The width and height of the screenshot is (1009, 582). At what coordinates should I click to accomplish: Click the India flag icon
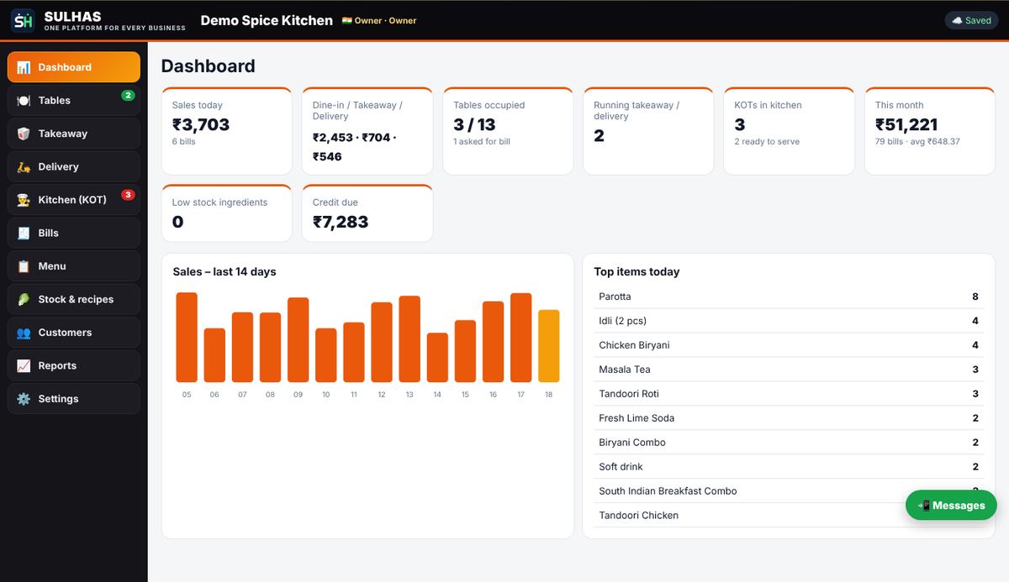click(x=346, y=20)
